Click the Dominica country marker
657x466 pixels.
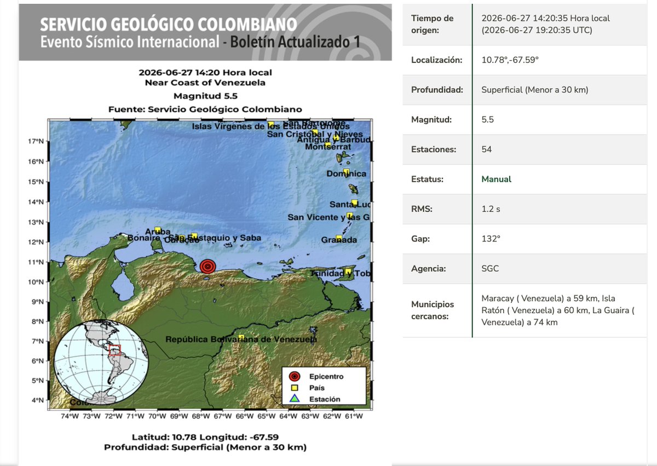346,172
